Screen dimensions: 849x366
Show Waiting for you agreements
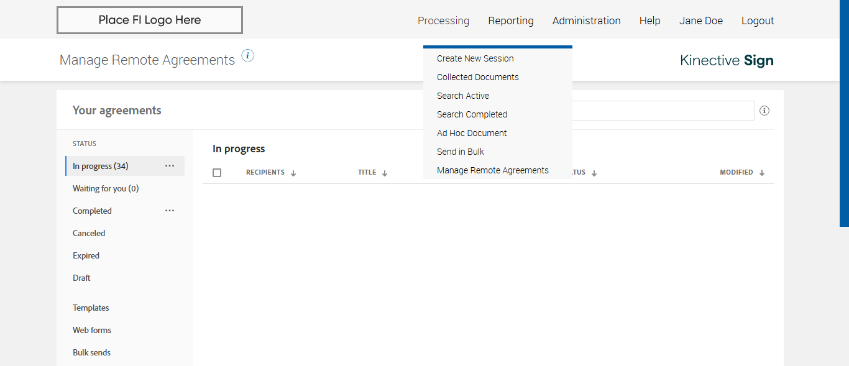[x=106, y=188]
